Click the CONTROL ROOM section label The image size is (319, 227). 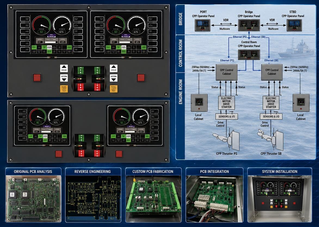(x=181, y=53)
